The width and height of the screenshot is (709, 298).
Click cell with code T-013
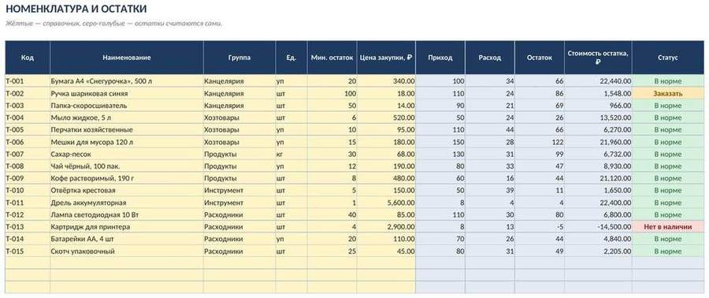click(28, 226)
